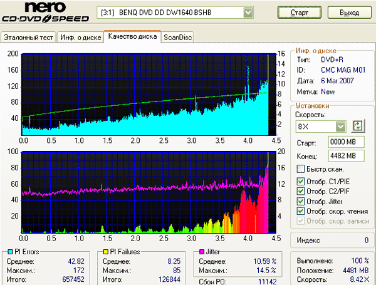This screenshot has height=285, width=376.
Task: Open the ScanDisc tab
Action: 178,38
